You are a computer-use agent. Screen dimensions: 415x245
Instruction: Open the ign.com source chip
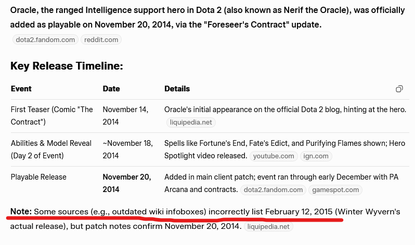point(316,156)
